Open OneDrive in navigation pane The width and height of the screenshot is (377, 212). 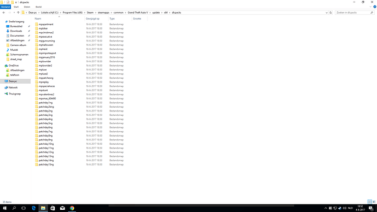pyautogui.click(x=14, y=66)
